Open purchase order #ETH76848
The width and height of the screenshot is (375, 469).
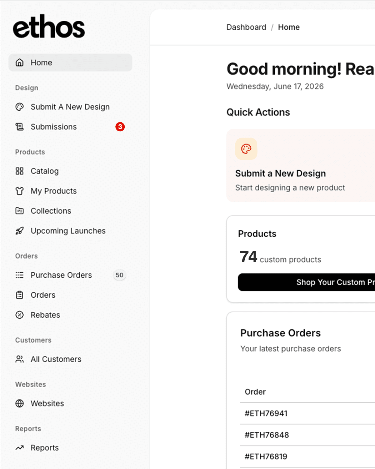(x=267, y=435)
